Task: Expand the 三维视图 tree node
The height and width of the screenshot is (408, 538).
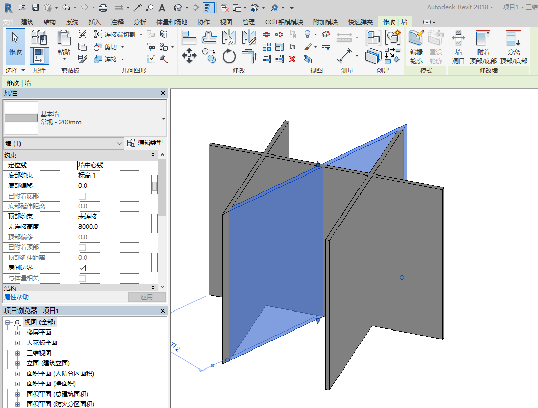Action: pyautogui.click(x=17, y=353)
